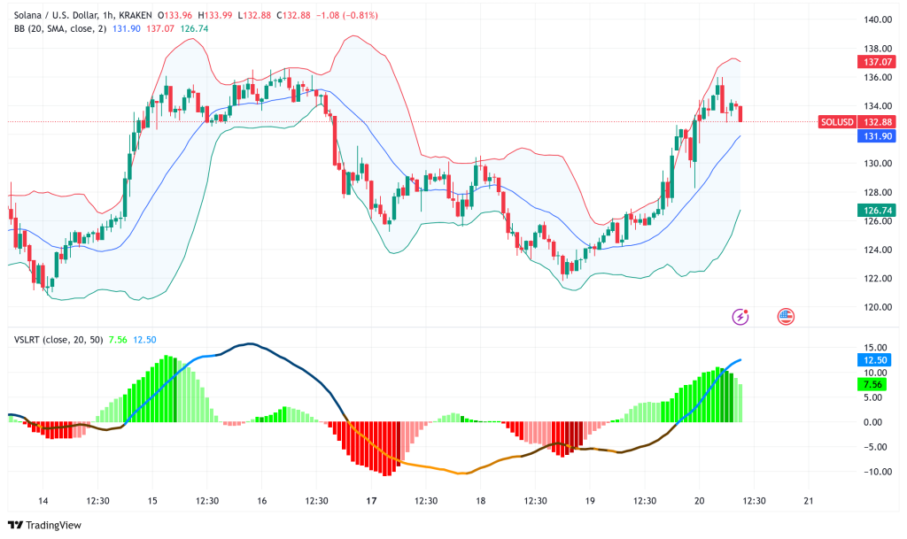Select the VSLRT (close, 20, 50) indicator legend
The image size is (907, 539).
click(58, 340)
